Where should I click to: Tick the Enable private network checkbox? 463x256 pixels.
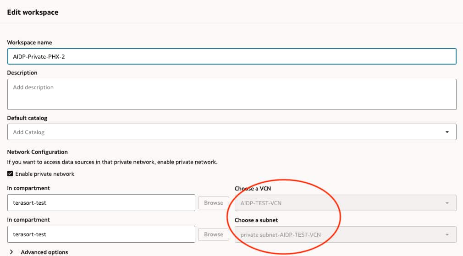tap(10, 174)
